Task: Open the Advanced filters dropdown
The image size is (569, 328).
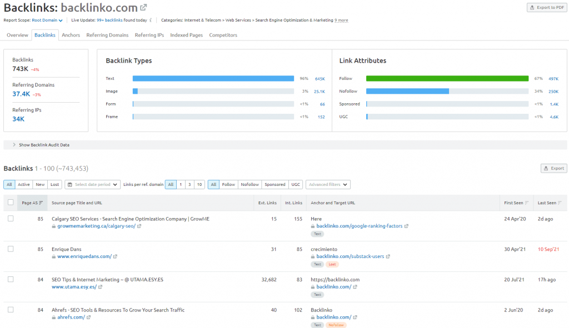Action: (x=328, y=184)
